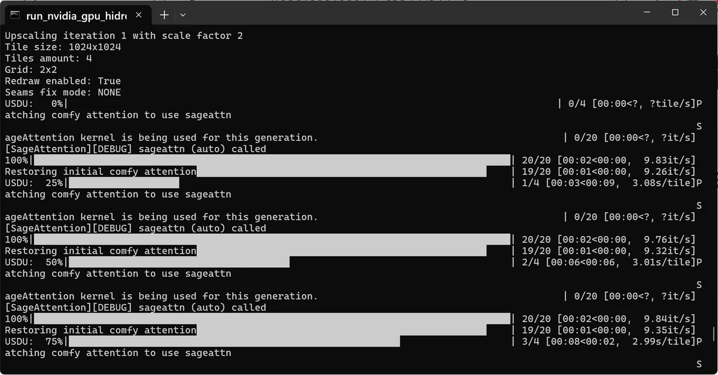Click the 'Redraw enabled: True' line
The width and height of the screenshot is (718, 375).
point(63,81)
